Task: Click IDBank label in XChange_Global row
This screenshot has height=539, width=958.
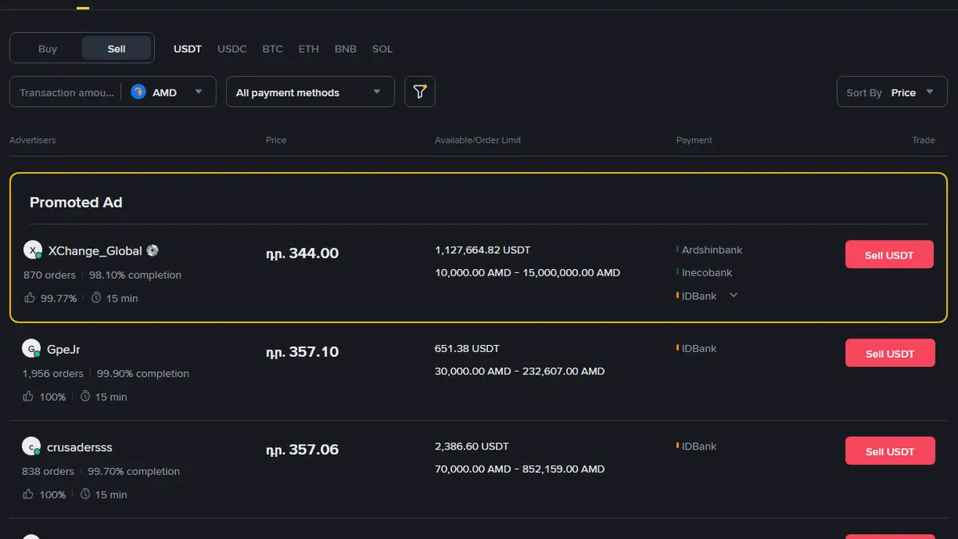Action: 699,295
